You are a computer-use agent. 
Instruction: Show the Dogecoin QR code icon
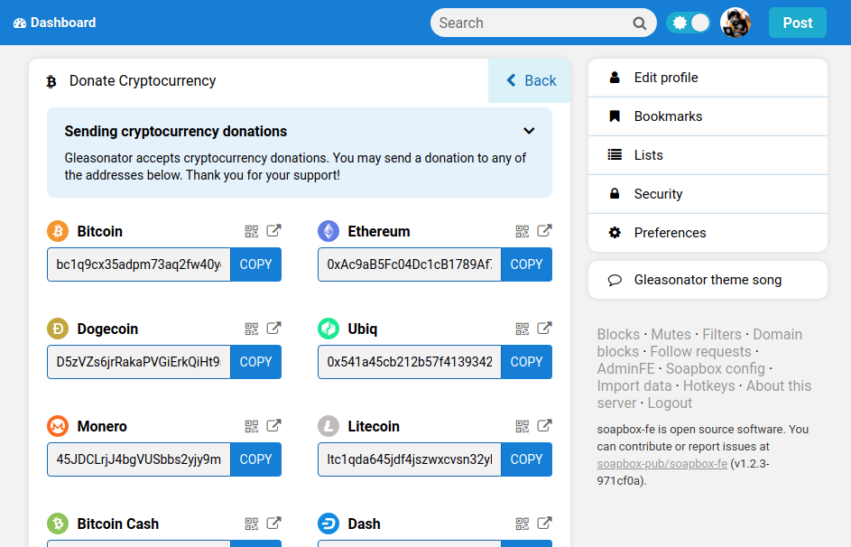[252, 329]
